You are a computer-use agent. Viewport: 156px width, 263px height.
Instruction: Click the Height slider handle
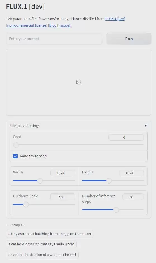click(x=109, y=181)
